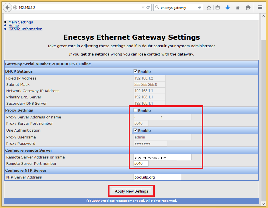Click the scrollbar down arrow

(263, 204)
